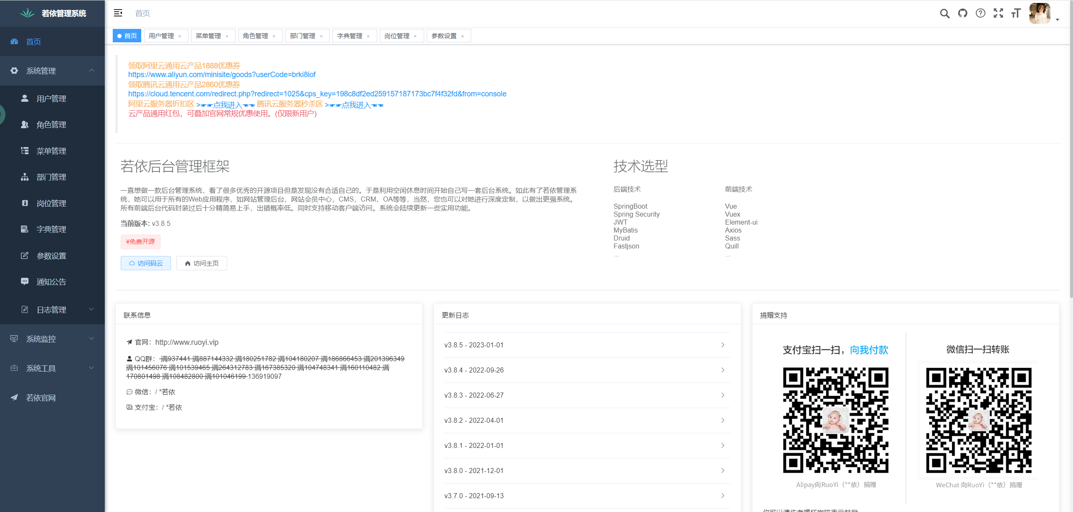Image resolution: width=1073 pixels, height=512 pixels.
Task: Open 菜单管理 in the sidebar
Action: coord(51,151)
